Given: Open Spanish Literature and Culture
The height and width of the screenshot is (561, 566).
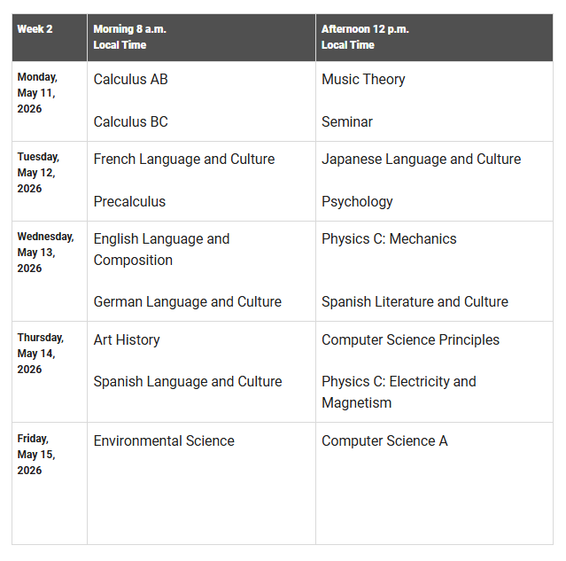Looking at the screenshot, I should pyautogui.click(x=415, y=301).
